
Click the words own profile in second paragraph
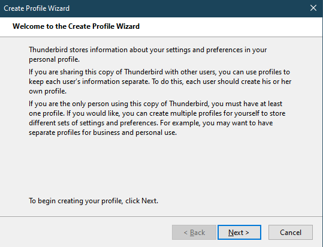tap(47, 91)
